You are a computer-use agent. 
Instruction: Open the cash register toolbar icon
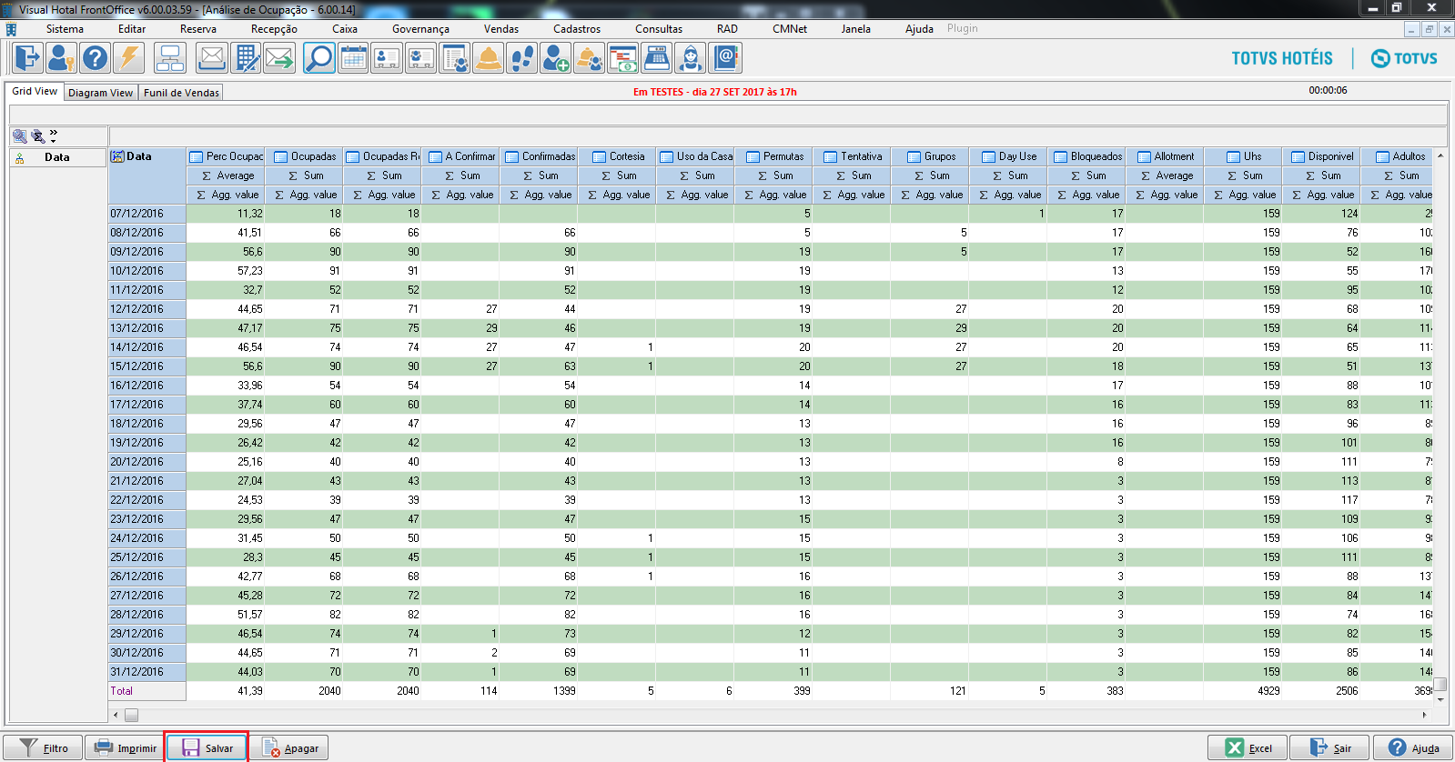click(656, 58)
